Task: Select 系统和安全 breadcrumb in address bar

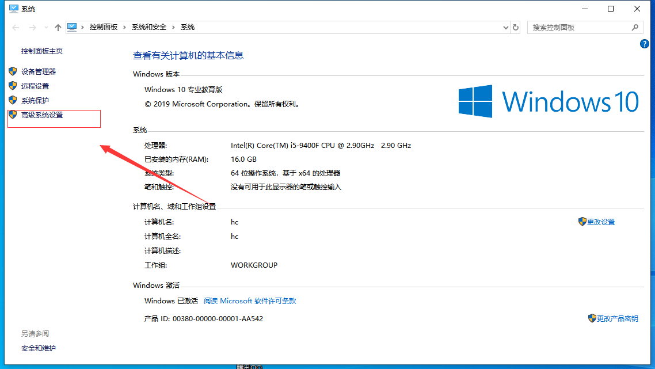Action: click(x=149, y=27)
